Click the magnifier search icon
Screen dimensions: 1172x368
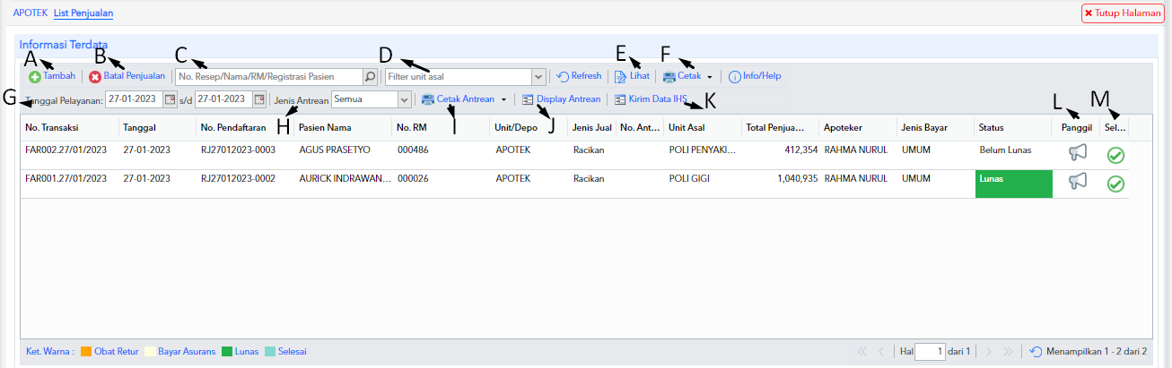370,77
